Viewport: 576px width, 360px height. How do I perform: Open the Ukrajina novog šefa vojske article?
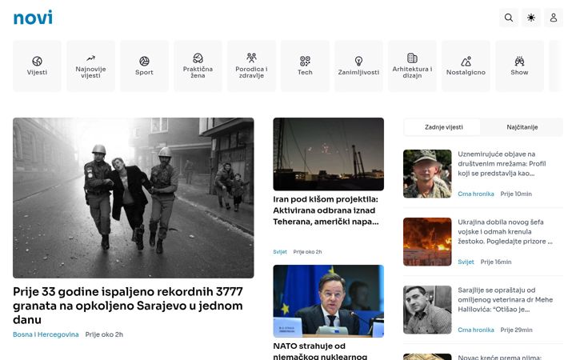point(505,232)
